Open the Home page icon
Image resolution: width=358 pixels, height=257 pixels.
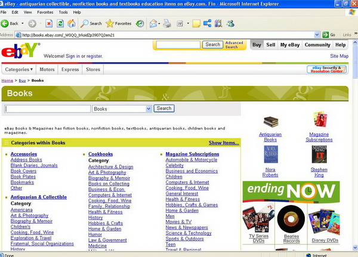[x=72, y=23]
